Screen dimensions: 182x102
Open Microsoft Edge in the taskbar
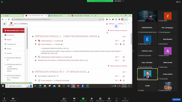tap(40, 86)
